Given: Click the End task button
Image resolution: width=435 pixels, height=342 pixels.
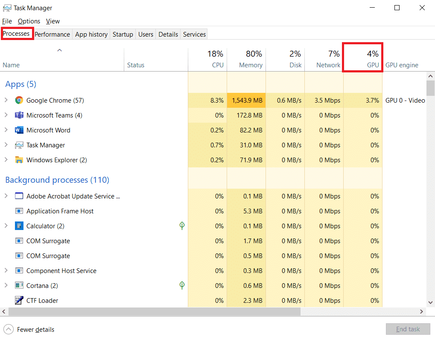Looking at the screenshot, I should [408, 329].
